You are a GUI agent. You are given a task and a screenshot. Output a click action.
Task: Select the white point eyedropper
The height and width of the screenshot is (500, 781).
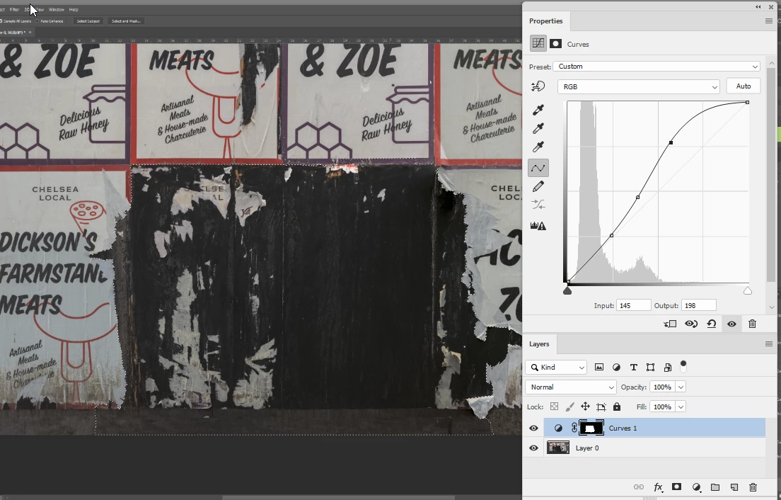(x=538, y=147)
